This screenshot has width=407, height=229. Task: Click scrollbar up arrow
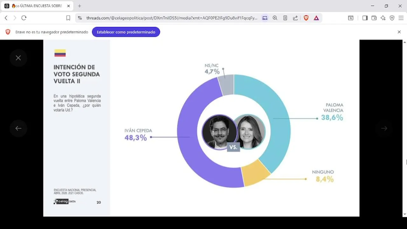(x=404, y=42)
